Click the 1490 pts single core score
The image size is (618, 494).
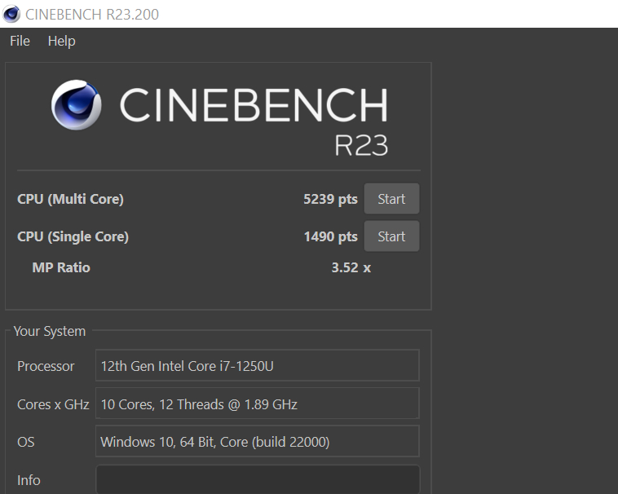coord(330,236)
